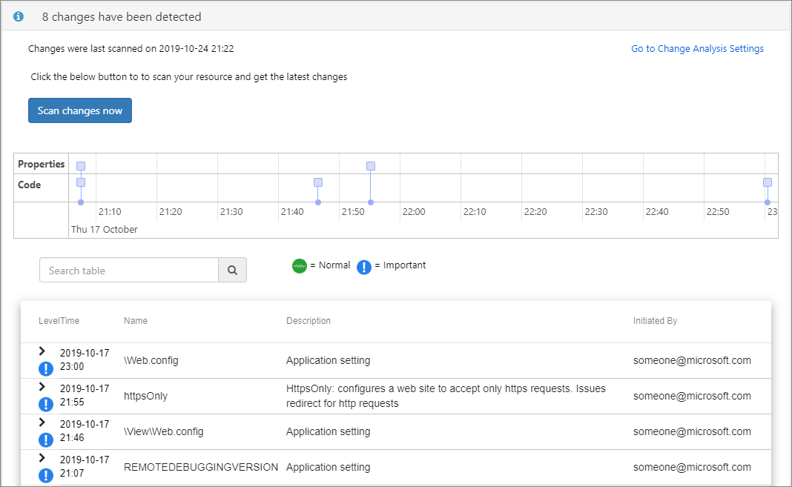
Task: Click the Name column header
Action: pos(136,321)
